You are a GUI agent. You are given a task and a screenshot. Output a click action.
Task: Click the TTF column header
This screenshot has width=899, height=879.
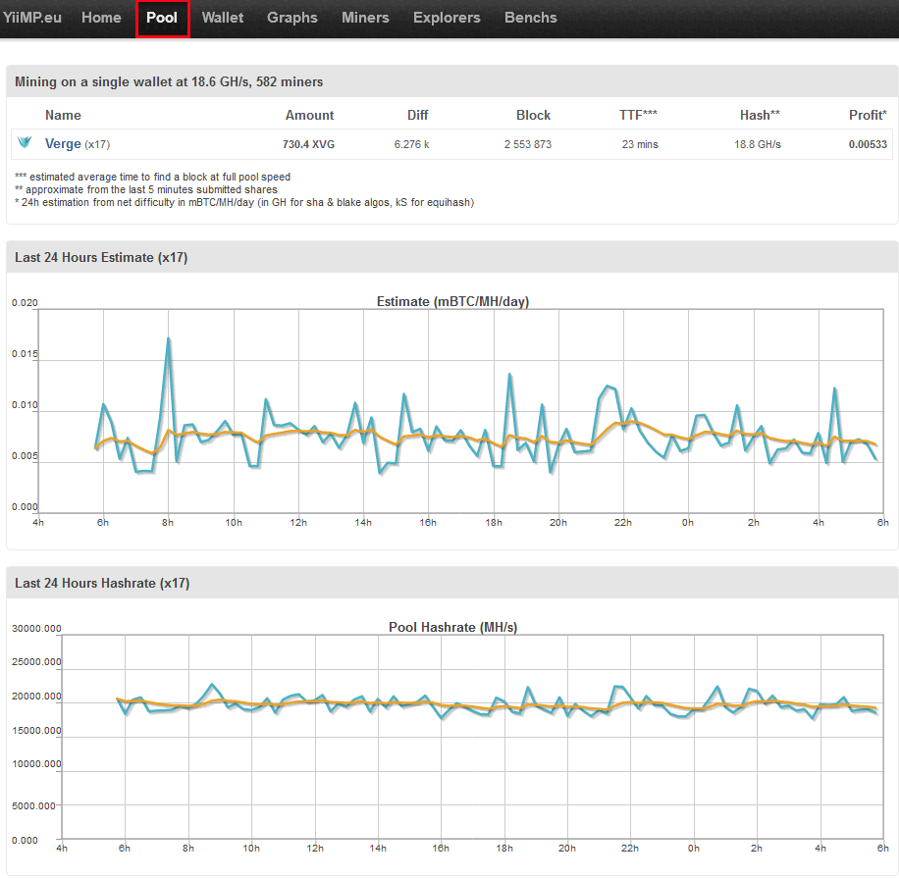click(638, 115)
